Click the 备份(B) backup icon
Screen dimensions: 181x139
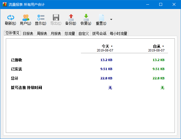point(71,17)
